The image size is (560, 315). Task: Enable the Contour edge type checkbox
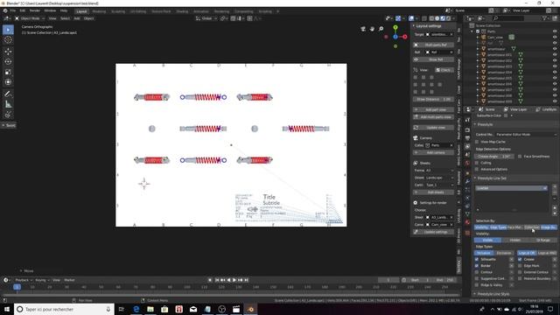click(477, 272)
